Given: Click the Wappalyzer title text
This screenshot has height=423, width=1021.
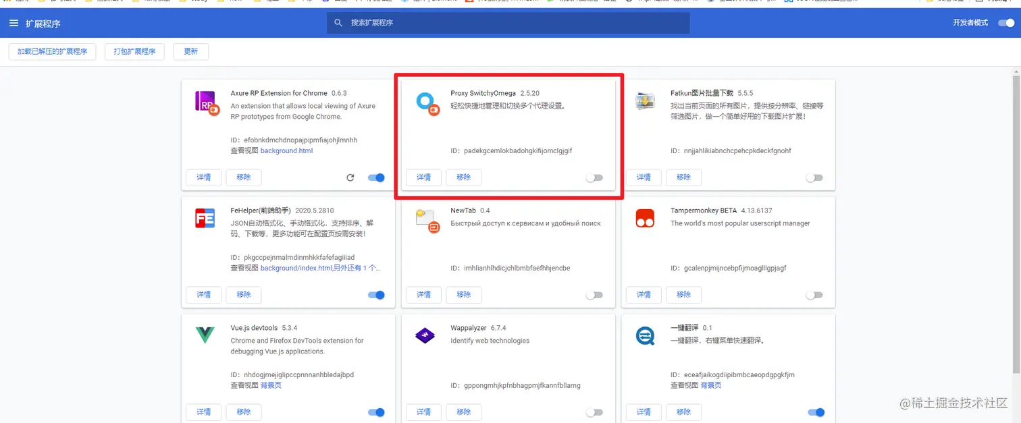Looking at the screenshot, I should [468, 328].
